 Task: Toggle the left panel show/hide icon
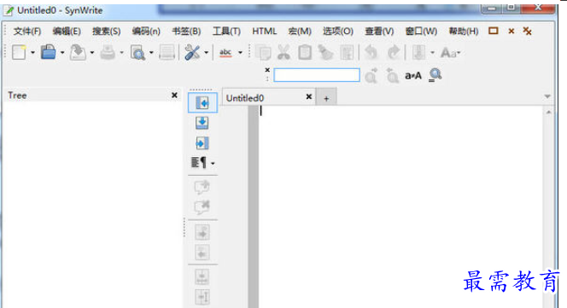(x=202, y=103)
